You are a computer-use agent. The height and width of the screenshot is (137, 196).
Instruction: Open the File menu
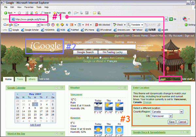pos(6,7)
